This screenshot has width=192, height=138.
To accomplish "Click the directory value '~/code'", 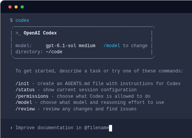I will [54, 52].
